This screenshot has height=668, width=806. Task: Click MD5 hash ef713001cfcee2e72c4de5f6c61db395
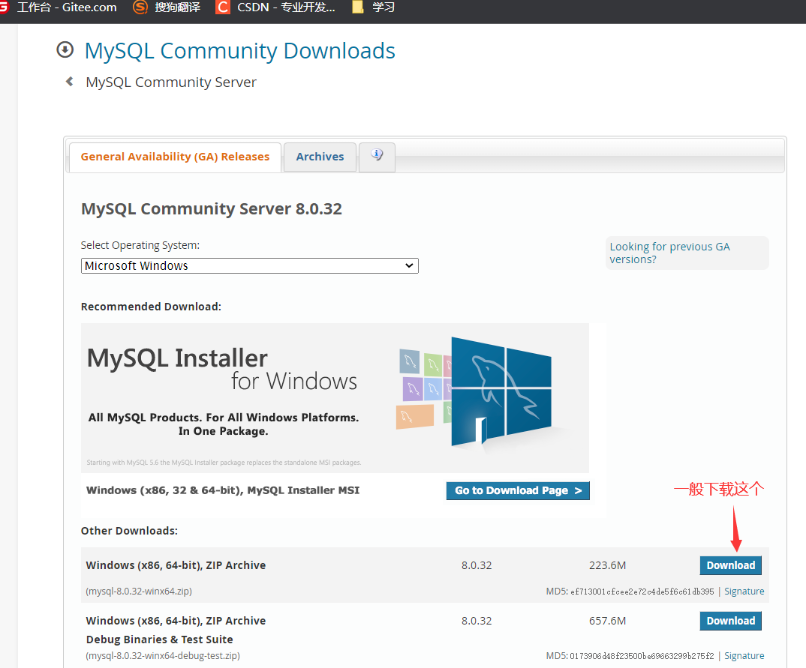pyautogui.click(x=642, y=592)
